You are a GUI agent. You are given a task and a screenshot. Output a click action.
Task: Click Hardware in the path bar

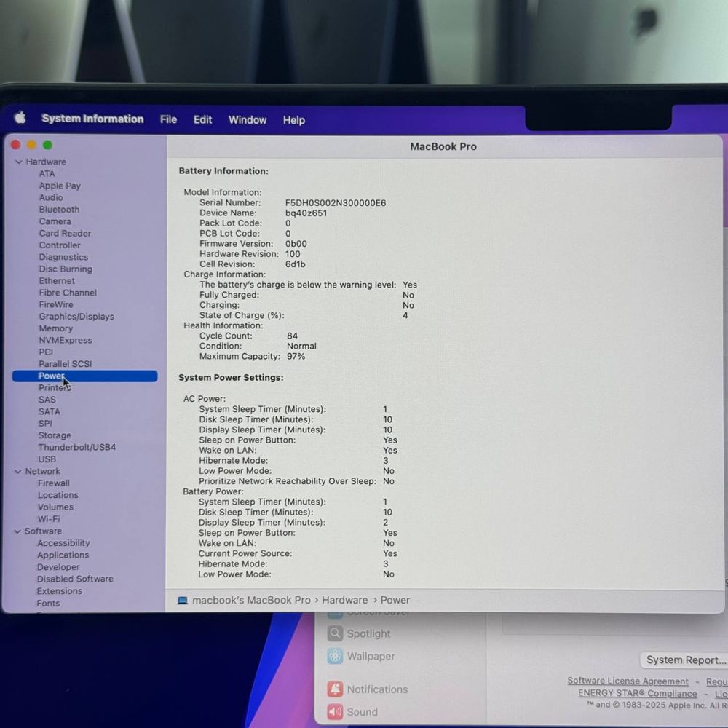(x=344, y=601)
